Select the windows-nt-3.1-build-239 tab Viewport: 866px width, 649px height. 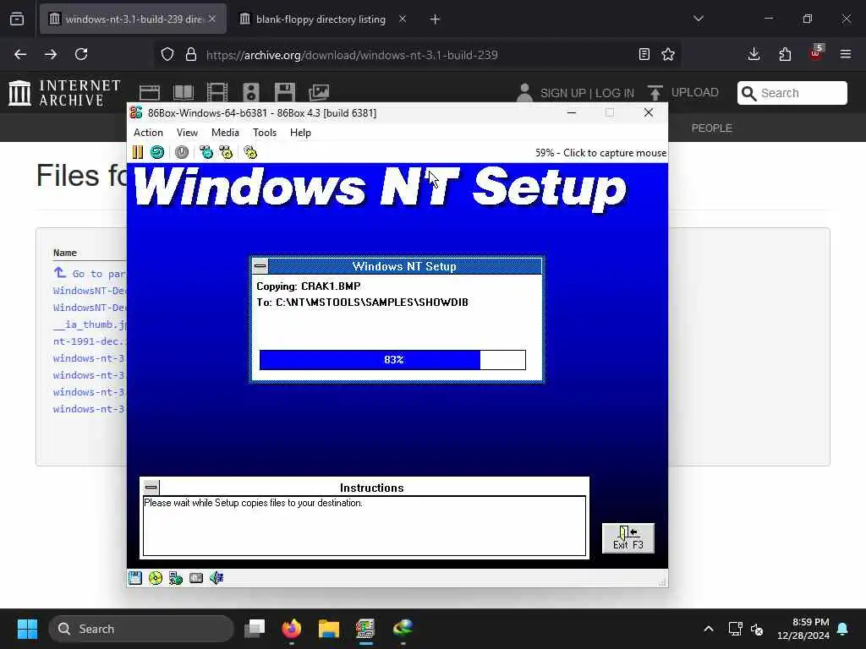coord(133,19)
